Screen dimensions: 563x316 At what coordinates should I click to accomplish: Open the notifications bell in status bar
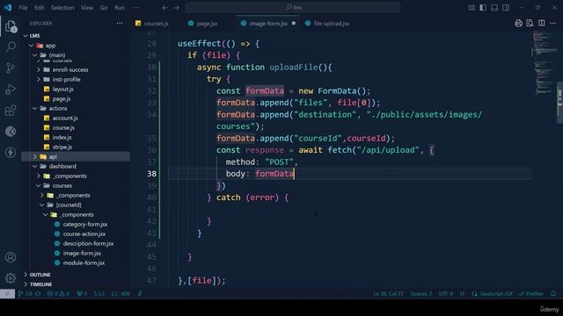[553, 294]
